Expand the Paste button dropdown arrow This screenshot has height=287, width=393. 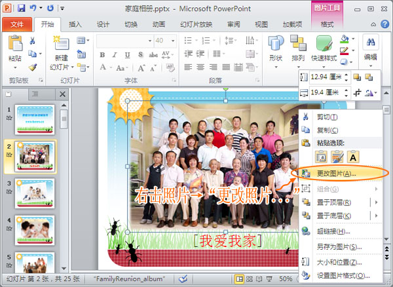[15, 67]
